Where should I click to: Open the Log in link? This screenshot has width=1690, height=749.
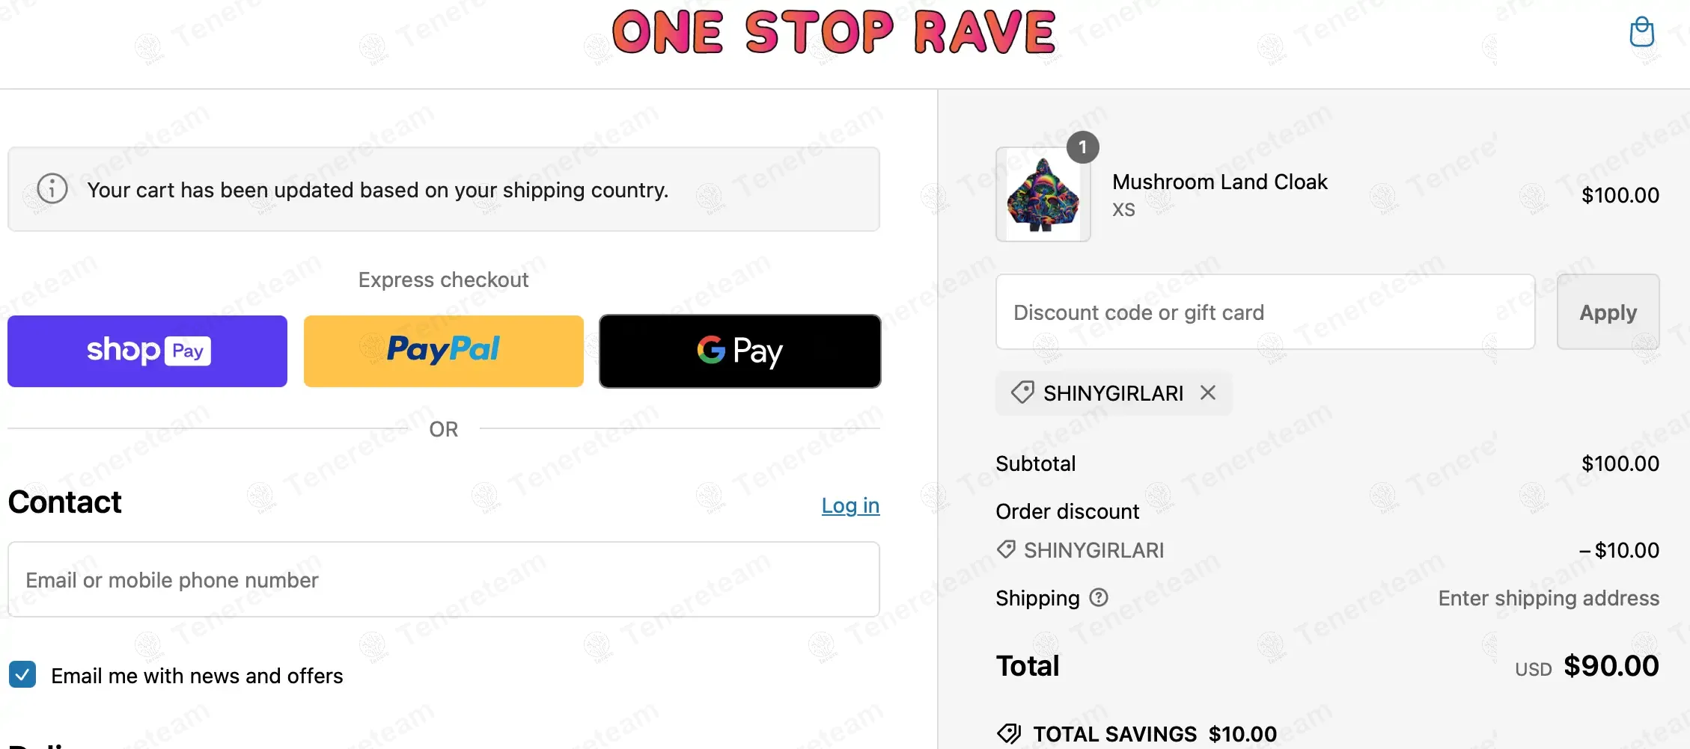tap(850, 505)
